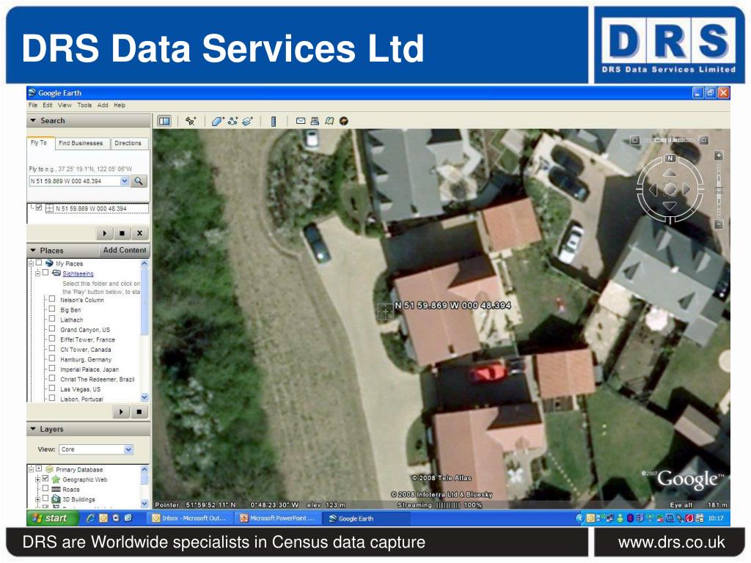Open the Layers View Core dropdown

tap(128, 449)
